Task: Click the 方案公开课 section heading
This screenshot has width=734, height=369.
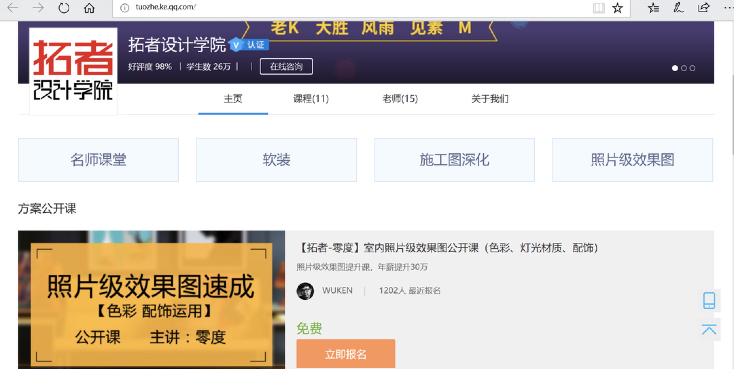Action: tap(47, 208)
